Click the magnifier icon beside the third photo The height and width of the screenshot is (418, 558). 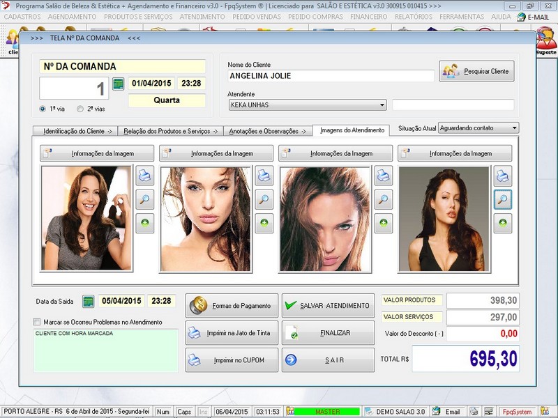[x=383, y=200]
